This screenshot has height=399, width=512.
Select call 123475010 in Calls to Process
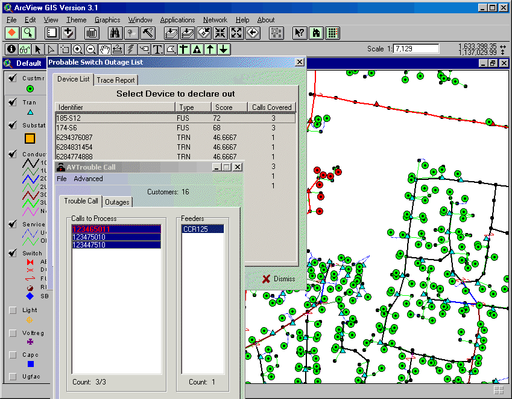coord(116,237)
